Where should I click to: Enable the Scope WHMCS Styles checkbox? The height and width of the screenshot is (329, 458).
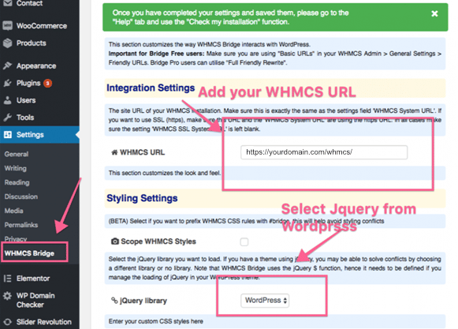(x=244, y=242)
